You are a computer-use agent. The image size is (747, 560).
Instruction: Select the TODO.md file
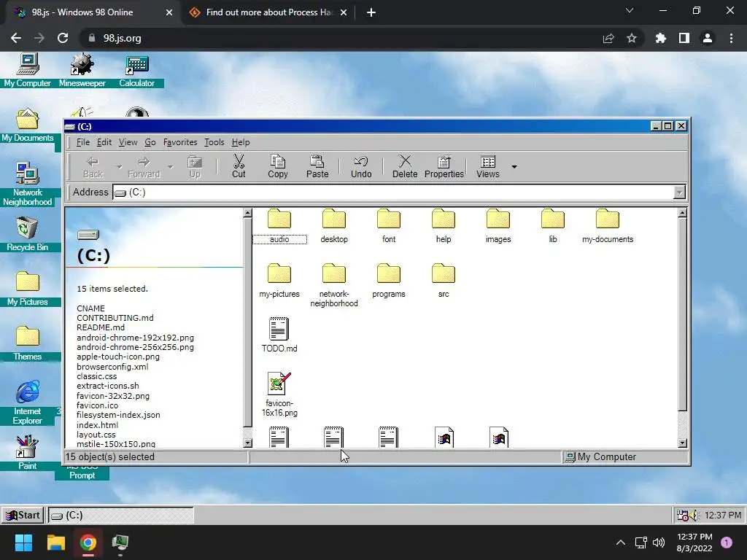279,335
